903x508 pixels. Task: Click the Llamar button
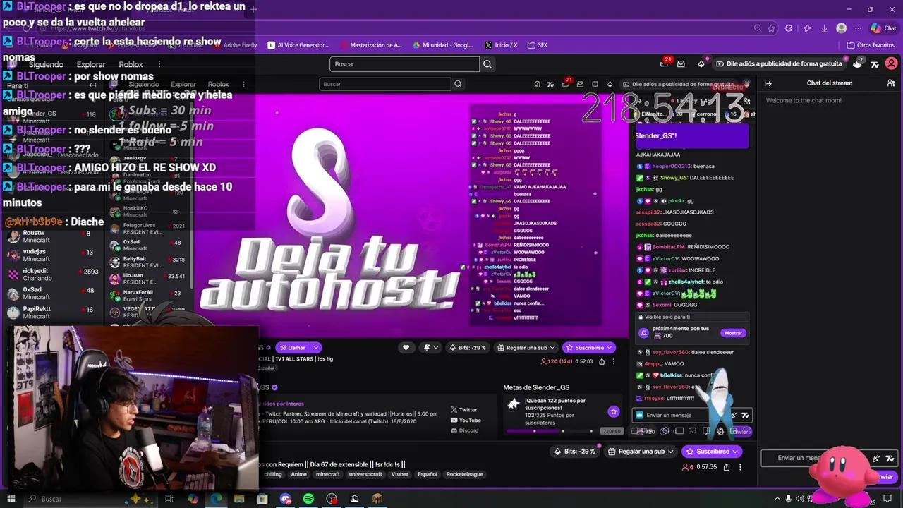pyautogui.click(x=293, y=347)
